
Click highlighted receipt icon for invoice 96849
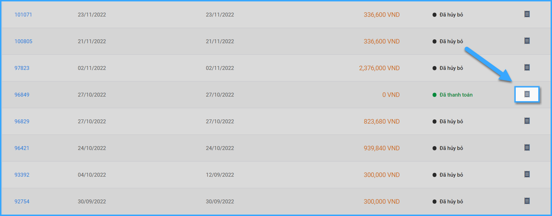tap(527, 94)
